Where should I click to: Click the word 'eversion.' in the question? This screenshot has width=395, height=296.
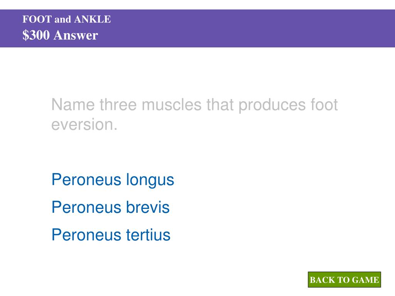[84, 124]
